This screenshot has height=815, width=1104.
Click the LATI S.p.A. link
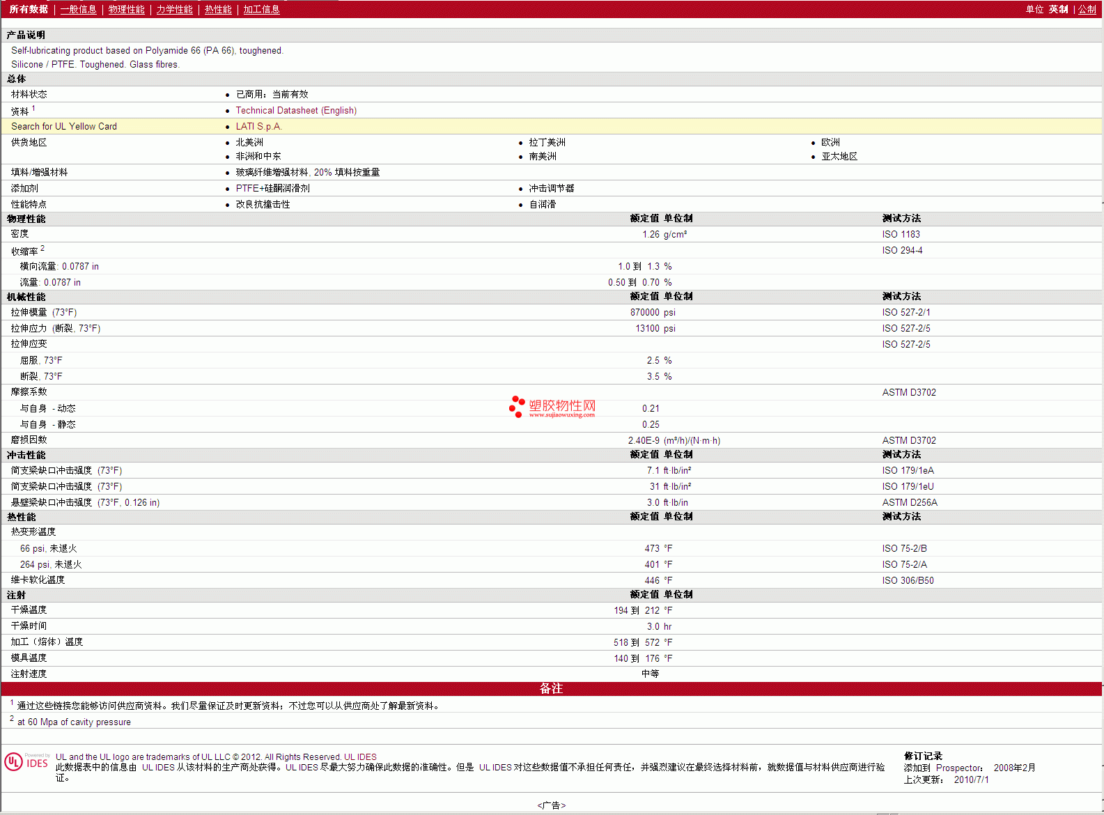click(x=258, y=126)
